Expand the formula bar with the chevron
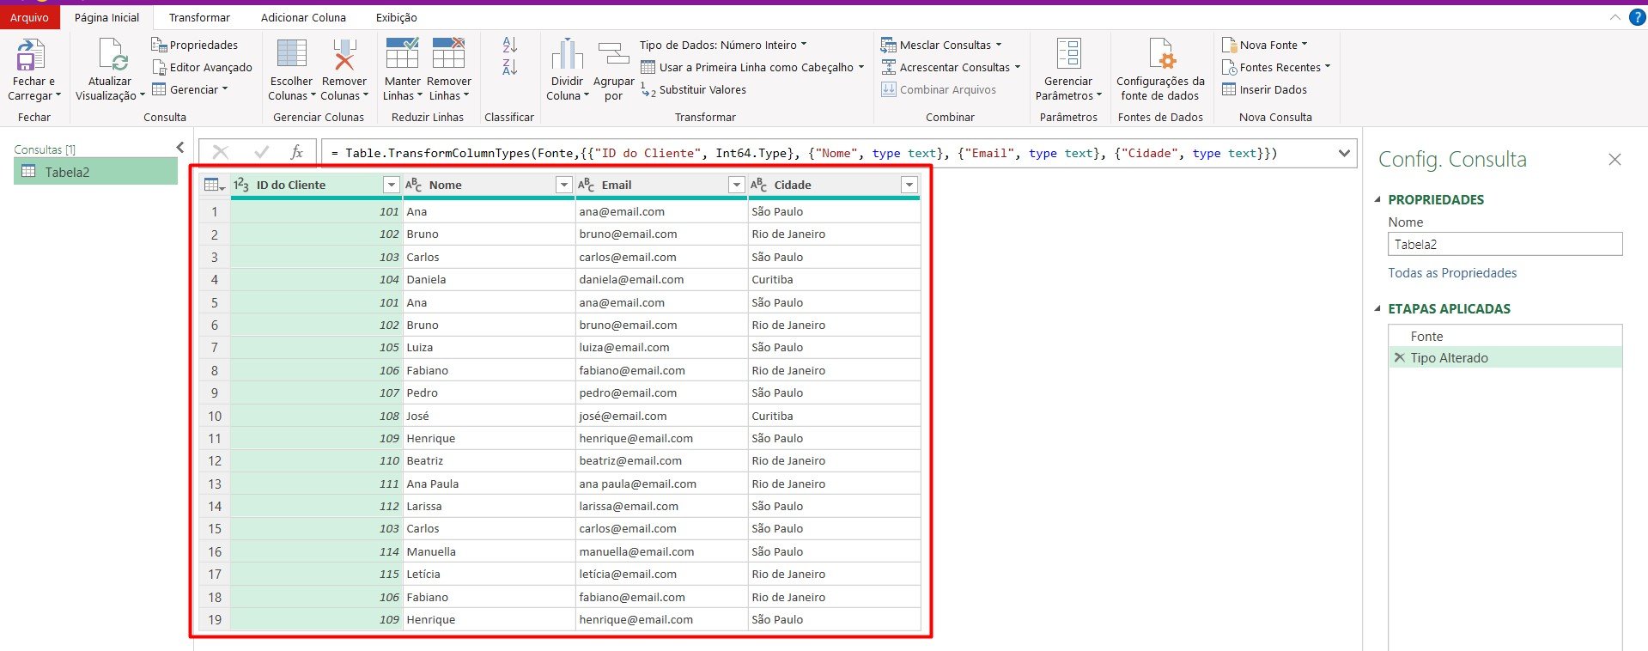Viewport: 1648px width, 651px height. (1345, 154)
